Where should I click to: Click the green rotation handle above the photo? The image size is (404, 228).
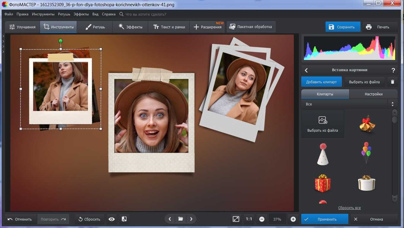60,41
